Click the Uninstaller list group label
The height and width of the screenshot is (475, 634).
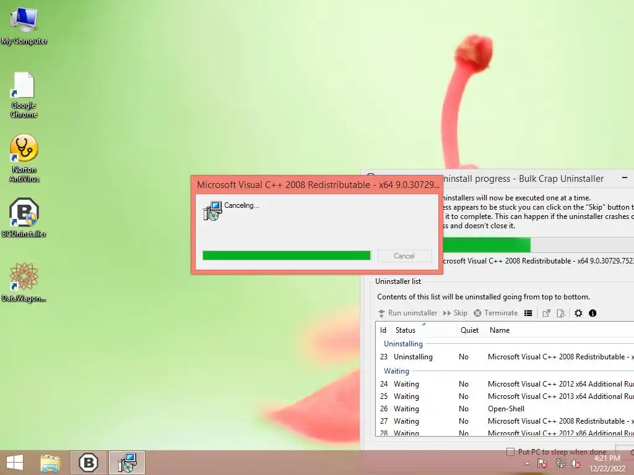click(x=398, y=281)
